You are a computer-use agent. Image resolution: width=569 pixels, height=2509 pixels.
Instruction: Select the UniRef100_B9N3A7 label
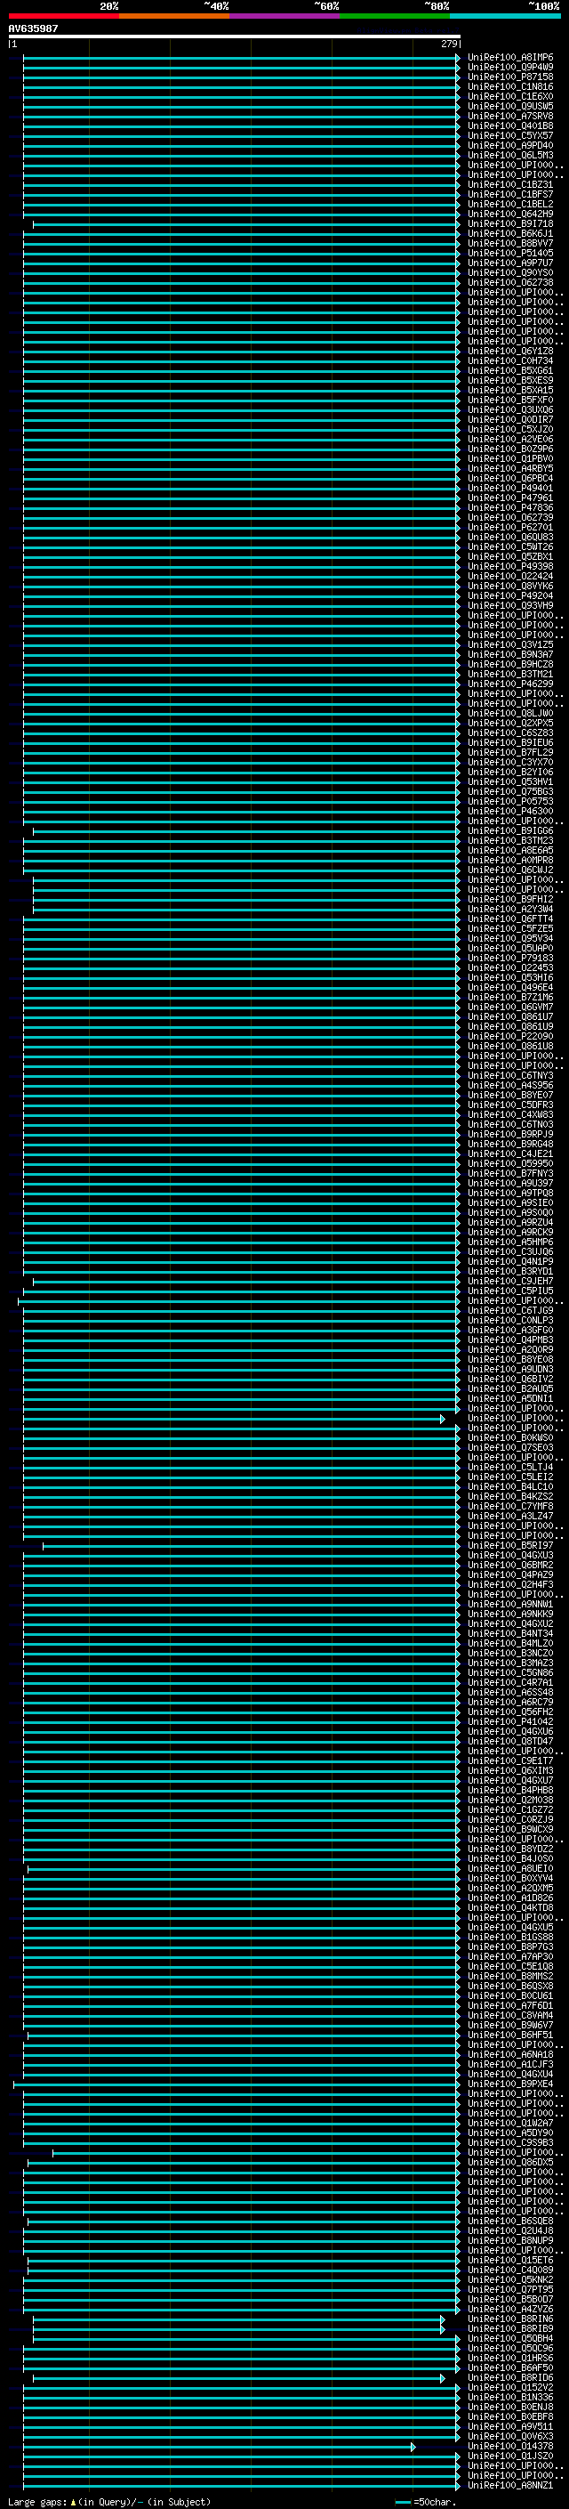coord(510,654)
